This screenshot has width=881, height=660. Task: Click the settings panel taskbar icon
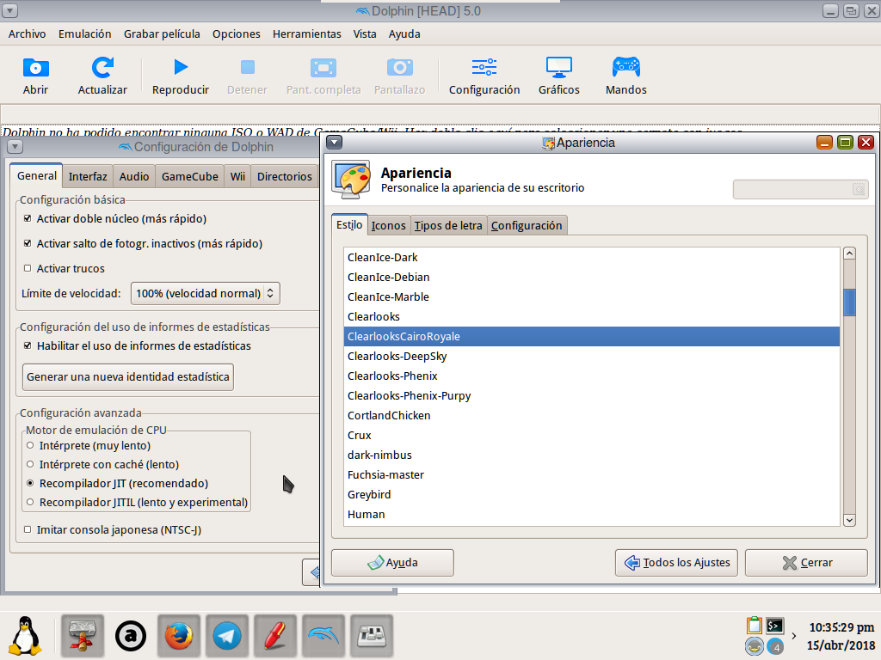point(372,636)
